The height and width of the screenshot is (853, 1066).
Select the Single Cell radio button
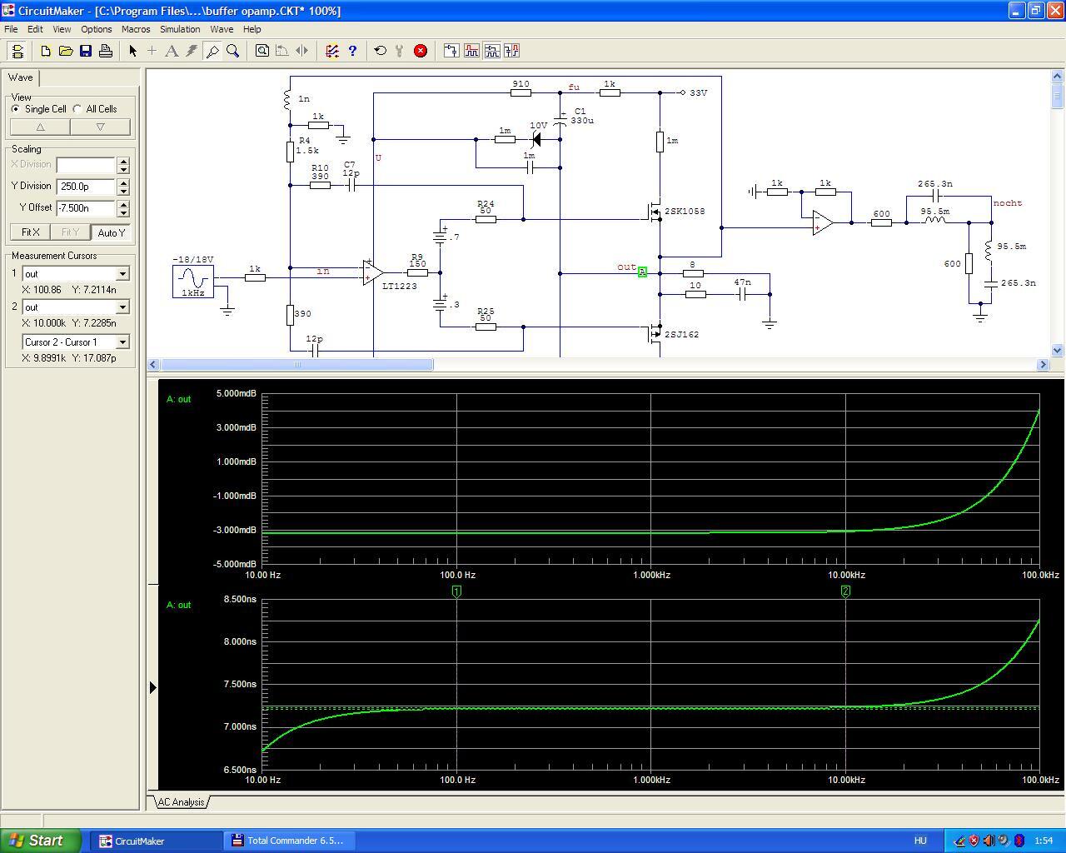coord(16,109)
